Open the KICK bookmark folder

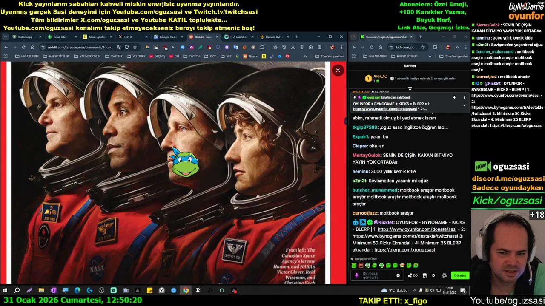pos(210,56)
